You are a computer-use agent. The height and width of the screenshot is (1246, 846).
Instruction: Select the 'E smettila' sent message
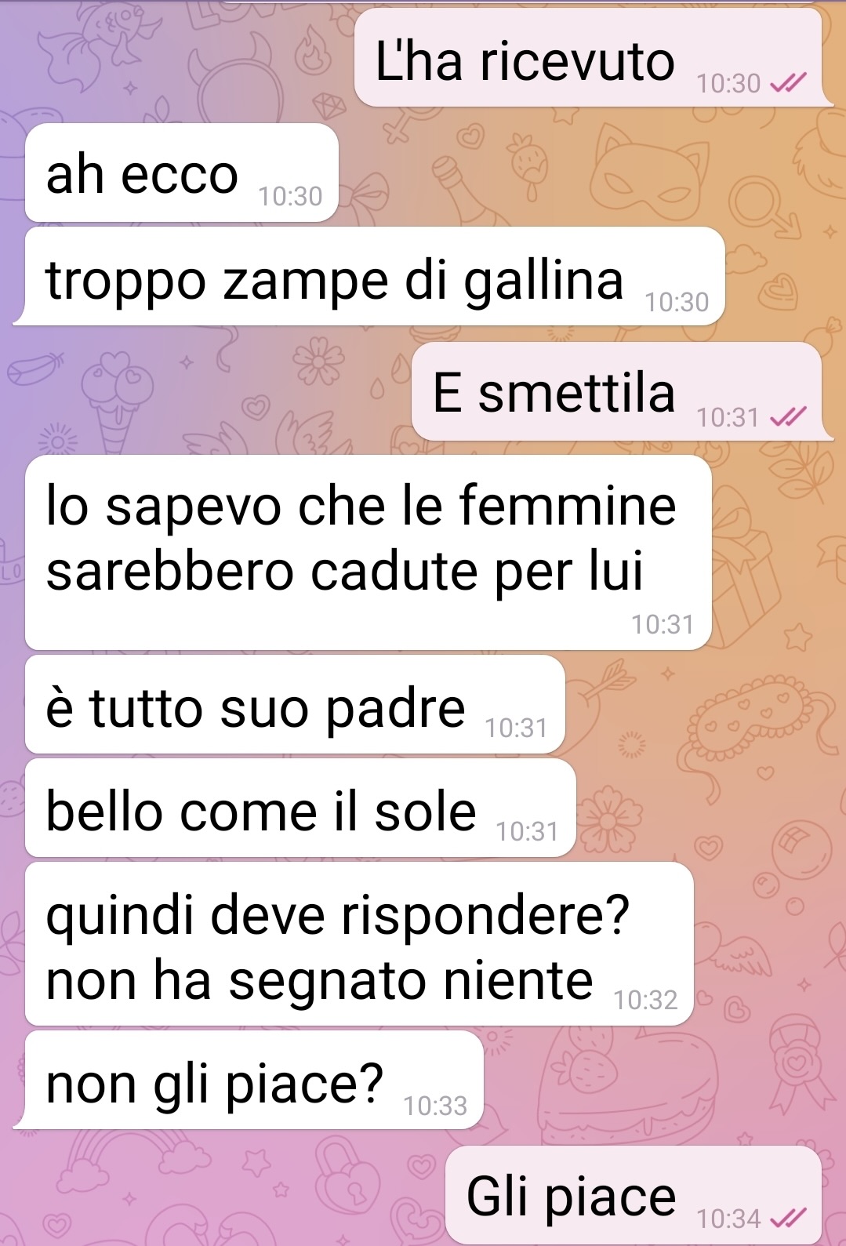(x=617, y=391)
